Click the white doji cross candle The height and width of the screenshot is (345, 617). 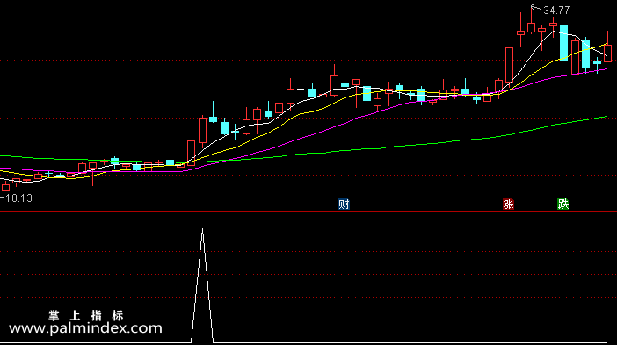click(x=301, y=89)
